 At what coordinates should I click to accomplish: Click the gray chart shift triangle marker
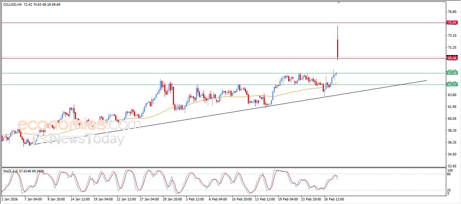[x=338, y=3]
